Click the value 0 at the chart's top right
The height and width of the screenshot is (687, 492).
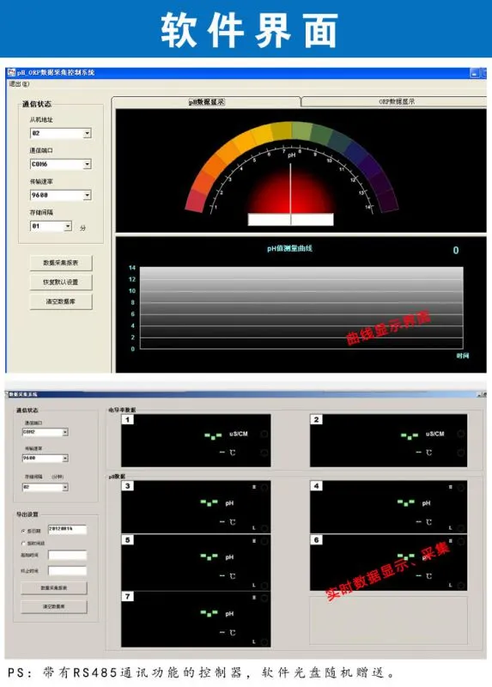[x=456, y=250]
